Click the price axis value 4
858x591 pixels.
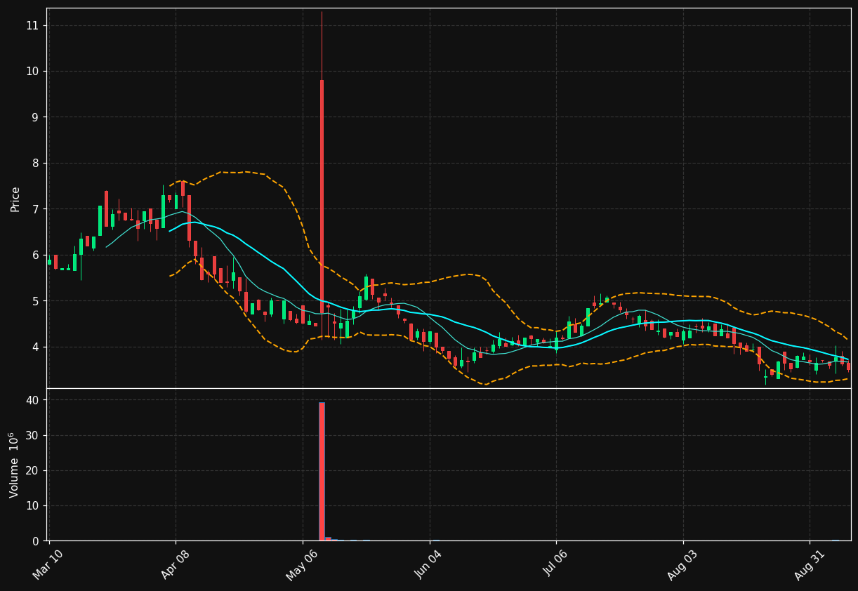coord(36,347)
